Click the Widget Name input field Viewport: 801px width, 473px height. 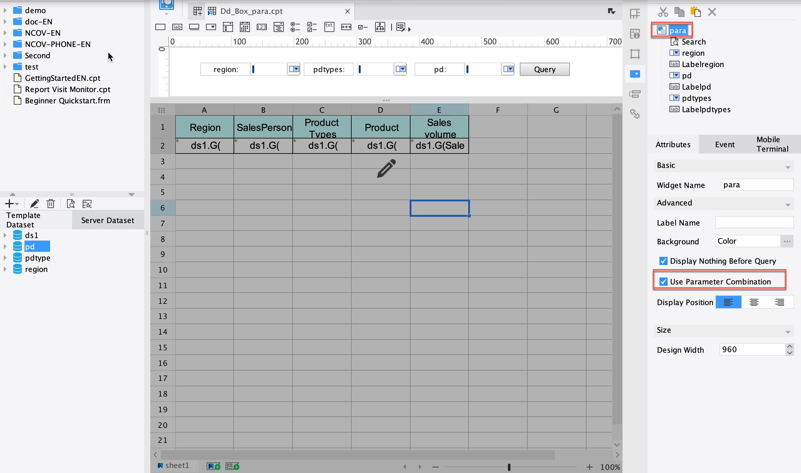coord(757,185)
